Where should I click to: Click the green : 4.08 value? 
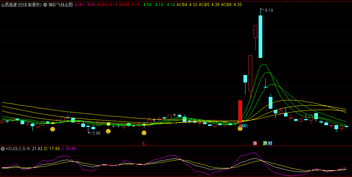click(146, 4)
